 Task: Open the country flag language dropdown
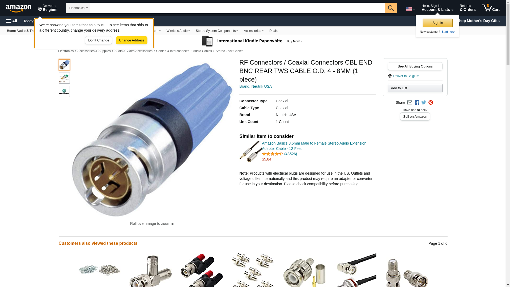410,9
